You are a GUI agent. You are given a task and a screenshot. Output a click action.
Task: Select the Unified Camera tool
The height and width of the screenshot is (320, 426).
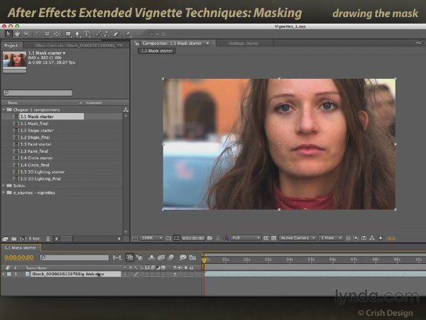click(48, 33)
